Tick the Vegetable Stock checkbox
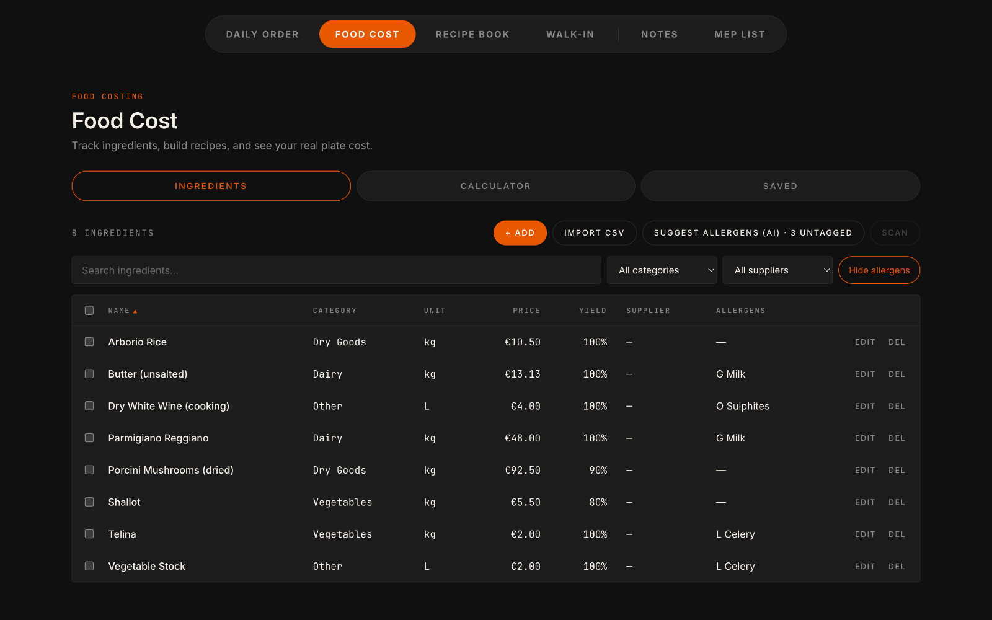The height and width of the screenshot is (620, 992). coord(89,566)
